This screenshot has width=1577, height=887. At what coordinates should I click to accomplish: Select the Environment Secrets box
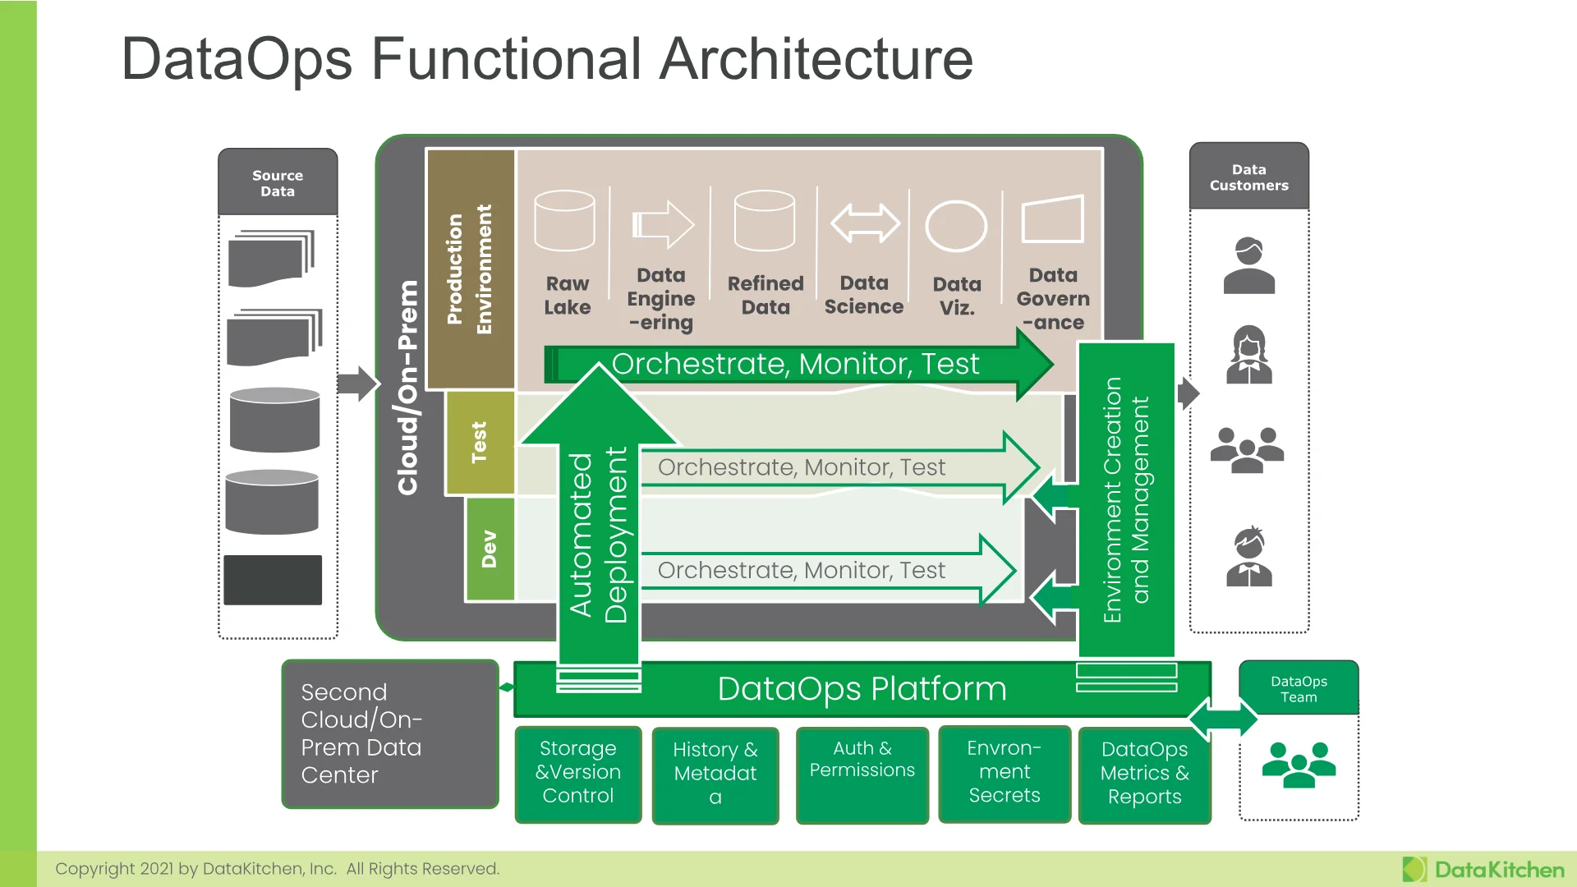click(1005, 774)
